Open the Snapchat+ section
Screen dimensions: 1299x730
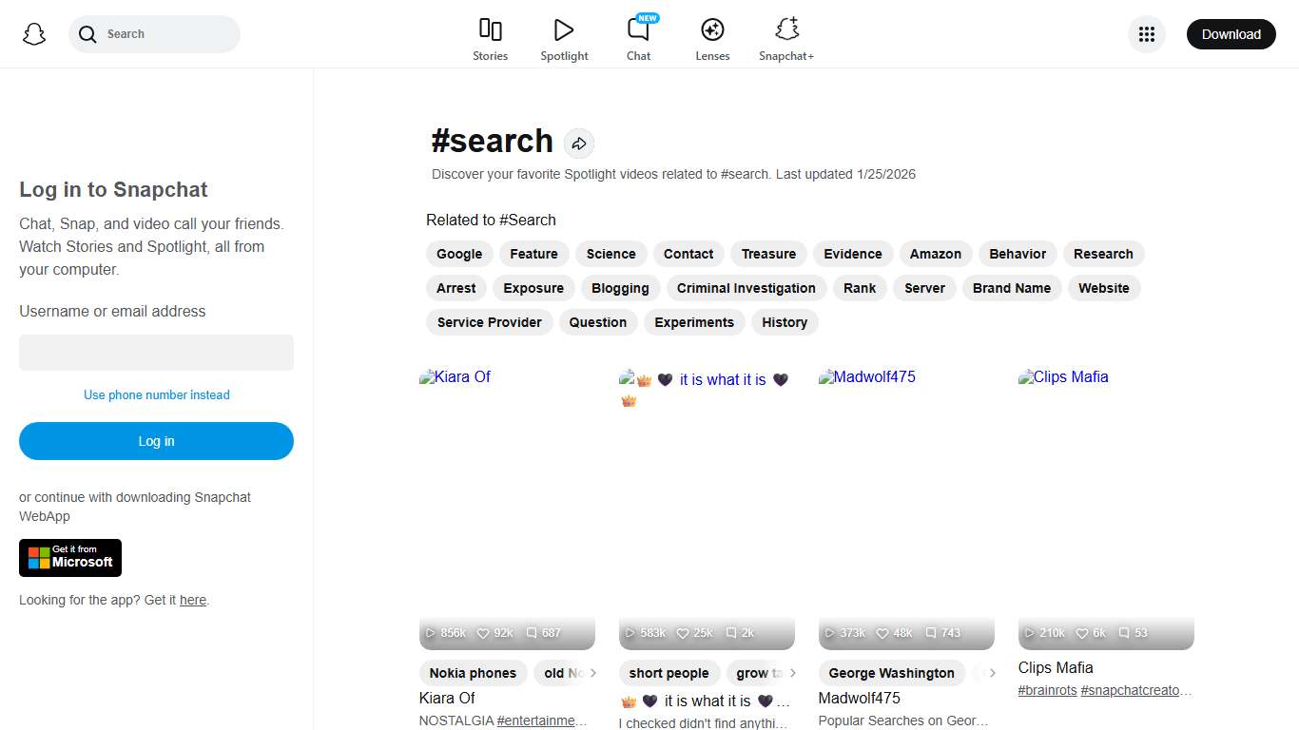786,36
